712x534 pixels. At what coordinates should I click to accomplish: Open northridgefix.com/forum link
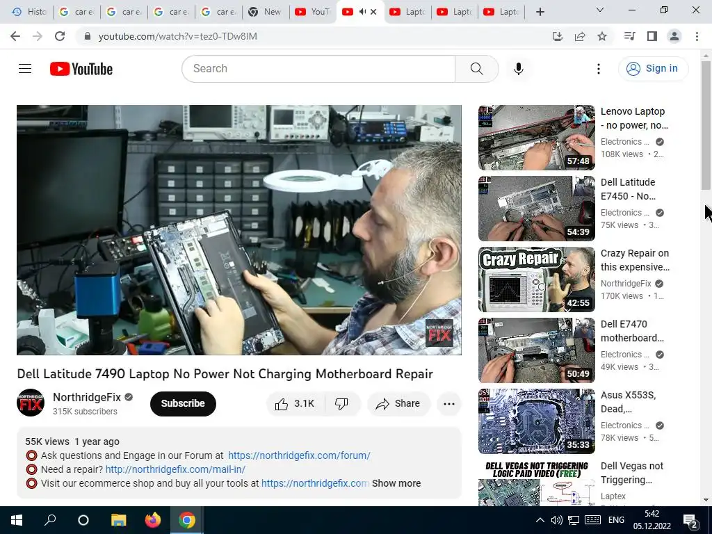pos(299,455)
